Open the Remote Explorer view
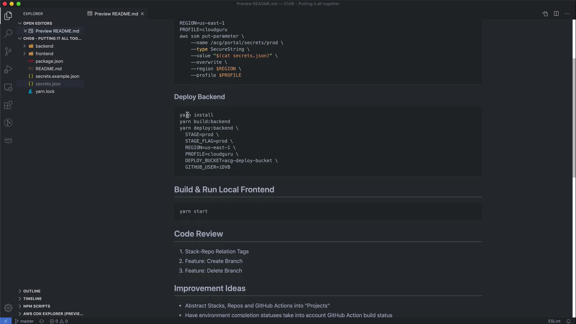This screenshot has width=576, height=324. pos(8,87)
